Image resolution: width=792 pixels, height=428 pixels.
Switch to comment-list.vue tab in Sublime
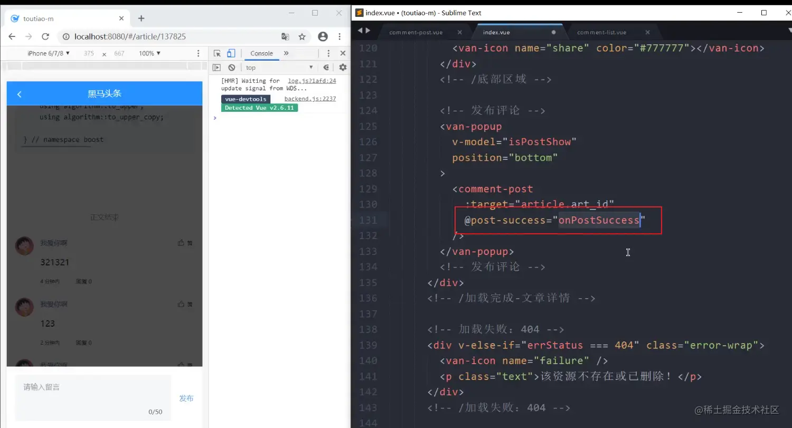point(601,32)
